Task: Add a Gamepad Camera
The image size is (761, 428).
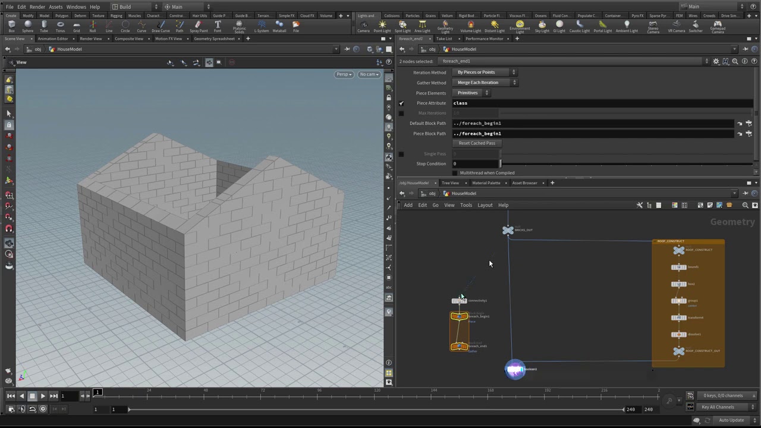Action: (x=718, y=27)
